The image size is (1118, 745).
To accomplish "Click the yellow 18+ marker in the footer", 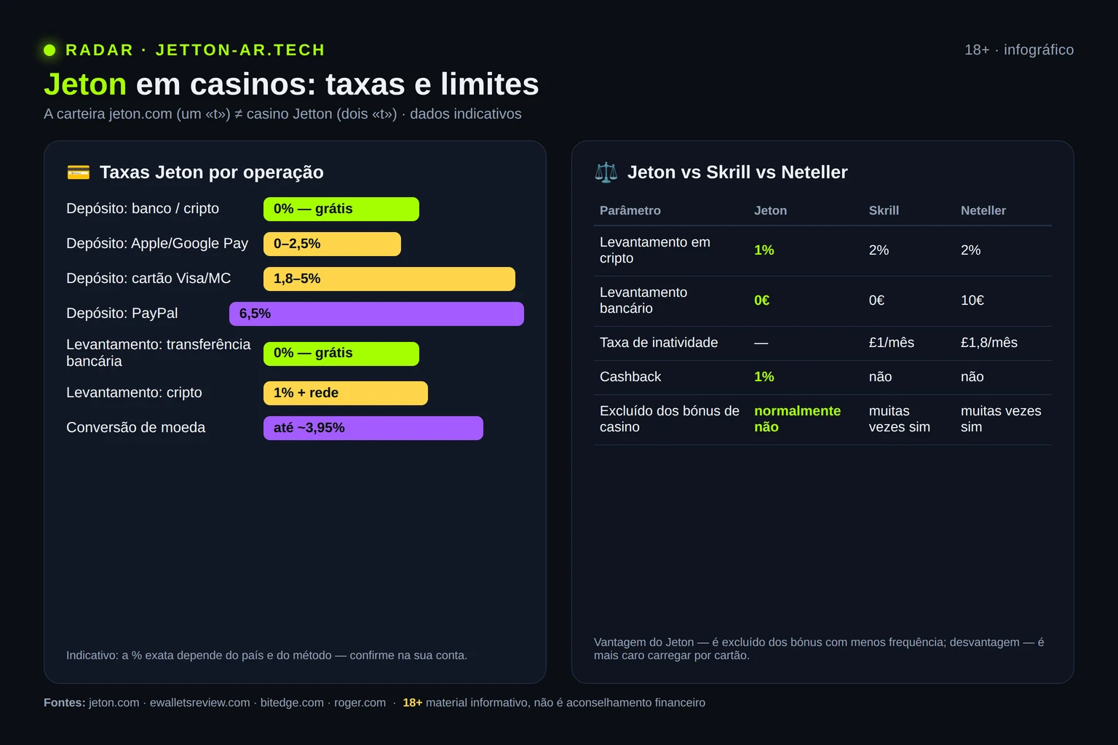I will 413,703.
